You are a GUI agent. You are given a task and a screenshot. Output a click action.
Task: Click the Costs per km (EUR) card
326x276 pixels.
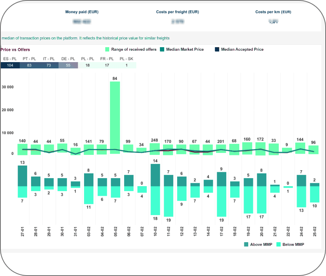click(x=273, y=17)
